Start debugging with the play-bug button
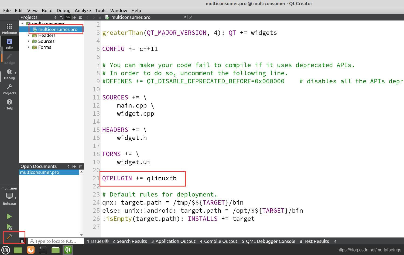This screenshot has height=255, width=404. point(9,227)
